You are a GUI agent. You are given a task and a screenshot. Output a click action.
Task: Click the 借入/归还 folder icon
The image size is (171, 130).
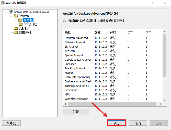click(x=21, y=24)
